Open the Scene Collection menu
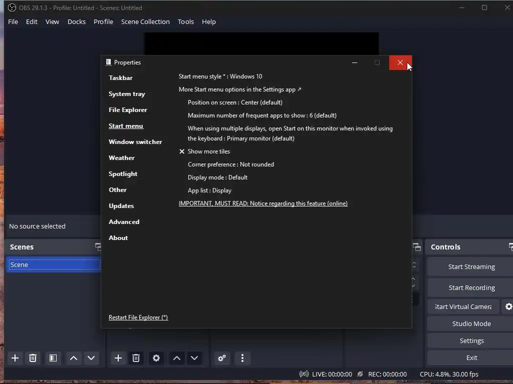 [x=145, y=21]
